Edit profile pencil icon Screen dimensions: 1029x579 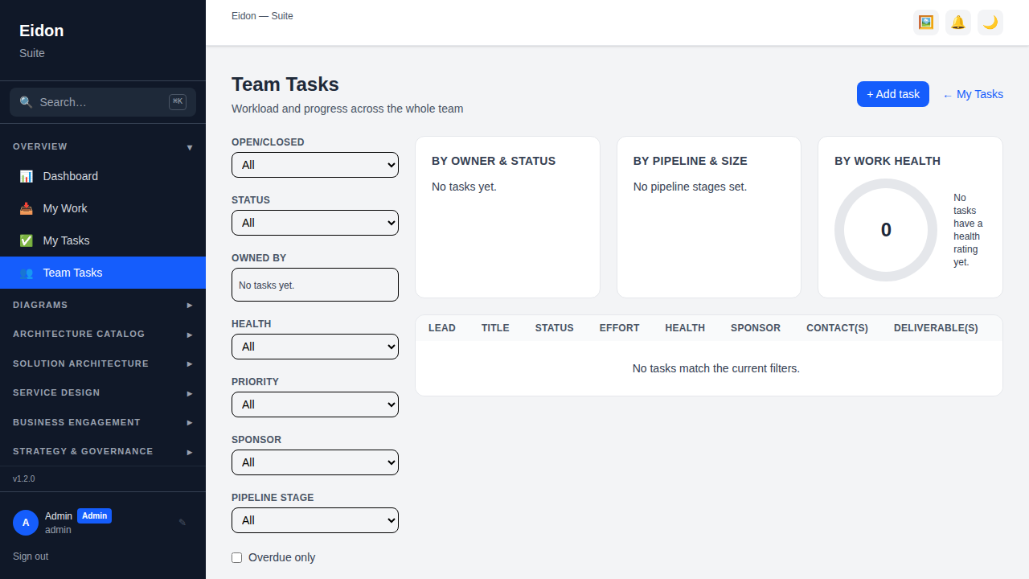click(182, 522)
